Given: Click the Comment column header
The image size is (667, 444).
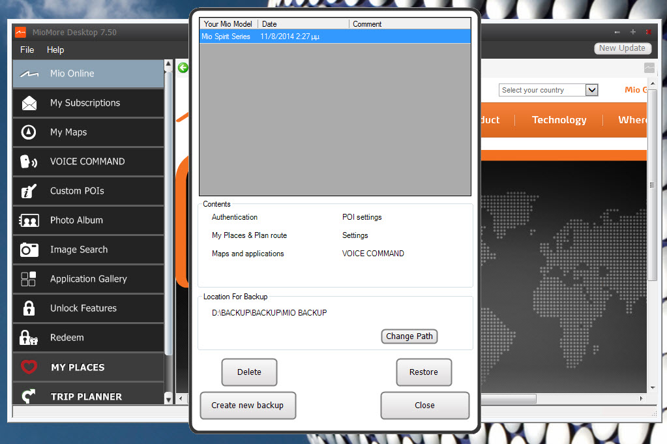Looking at the screenshot, I should coord(409,24).
